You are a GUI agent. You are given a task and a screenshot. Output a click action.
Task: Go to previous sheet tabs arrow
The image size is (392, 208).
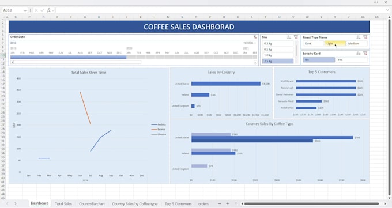tap(7, 204)
